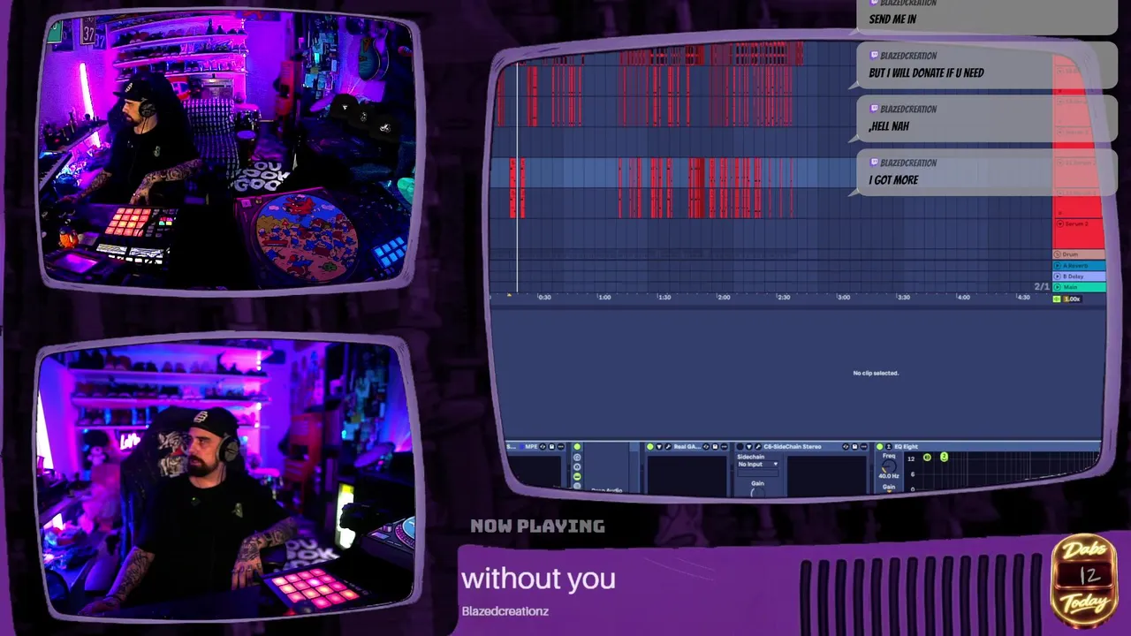Jump to 2:00 on the time ruler
The width and height of the screenshot is (1131, 636).
(x=724, y=298)
